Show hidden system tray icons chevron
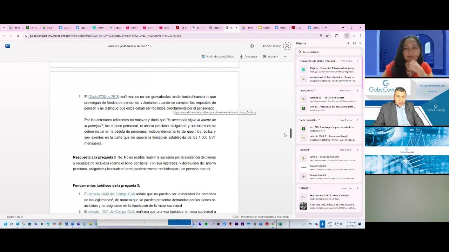This screenshot has width=449, height=252. (x=304, y=224)
